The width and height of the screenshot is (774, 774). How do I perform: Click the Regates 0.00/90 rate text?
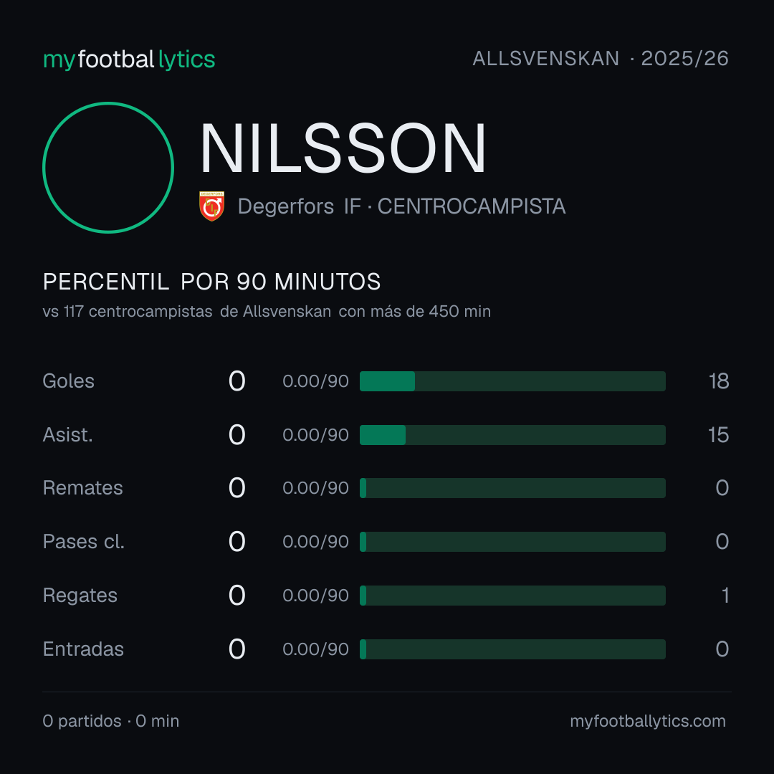coord(315,596)
